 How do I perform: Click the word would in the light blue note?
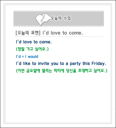(33, 57)
